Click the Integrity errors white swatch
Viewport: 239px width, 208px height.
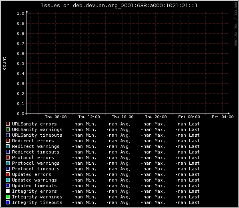[x=8, y=191]
